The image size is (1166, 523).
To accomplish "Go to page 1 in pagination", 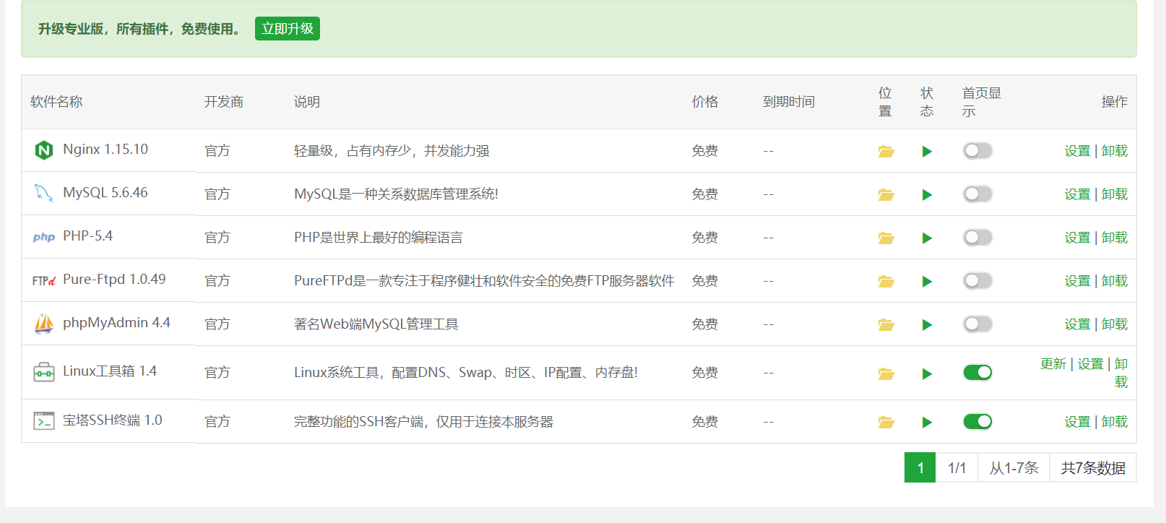I will (920, 468).
